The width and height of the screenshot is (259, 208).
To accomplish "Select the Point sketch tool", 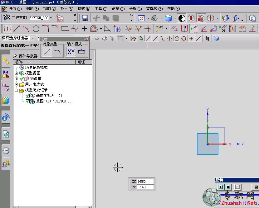I will pos(84,29).
